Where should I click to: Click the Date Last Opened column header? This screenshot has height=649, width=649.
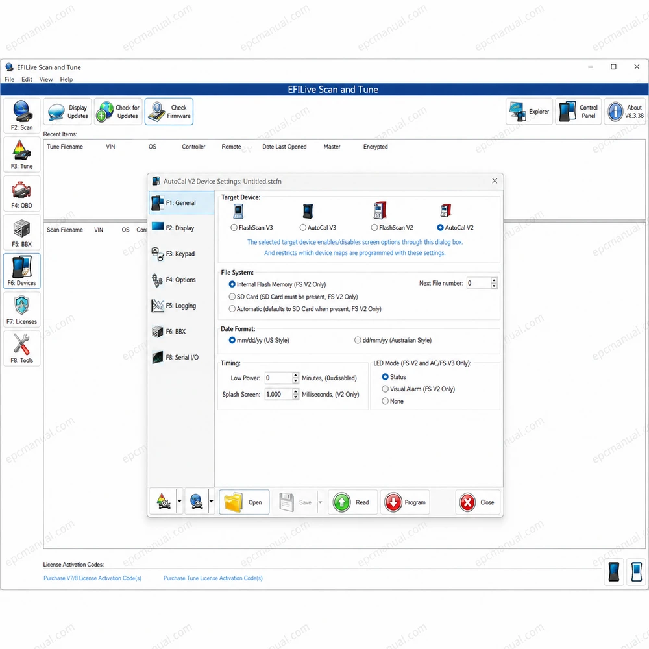pyautogui.click(x=284, y=147)
